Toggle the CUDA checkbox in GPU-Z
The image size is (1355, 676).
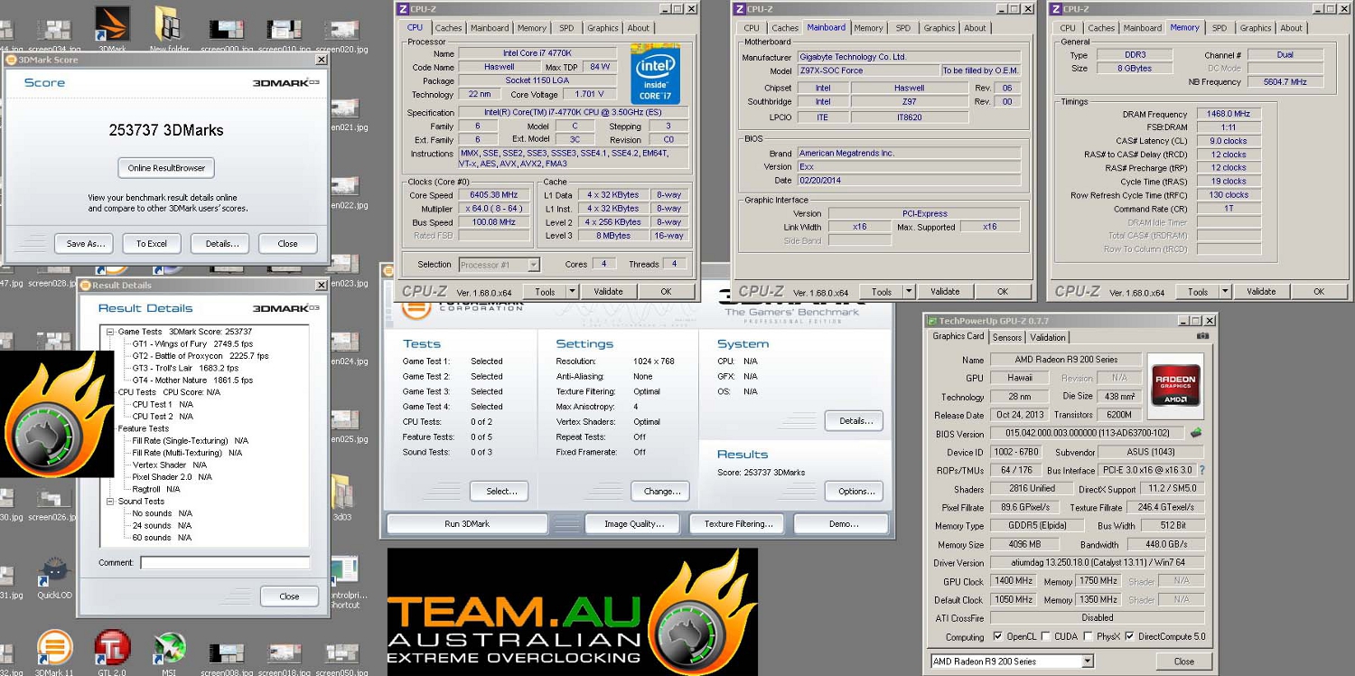click(x=1045, y=636)
